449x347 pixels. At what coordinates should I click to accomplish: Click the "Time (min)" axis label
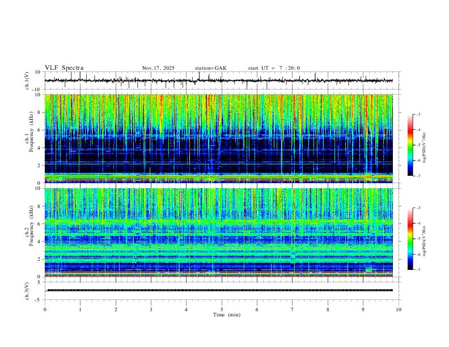click(x=227, y=315)
